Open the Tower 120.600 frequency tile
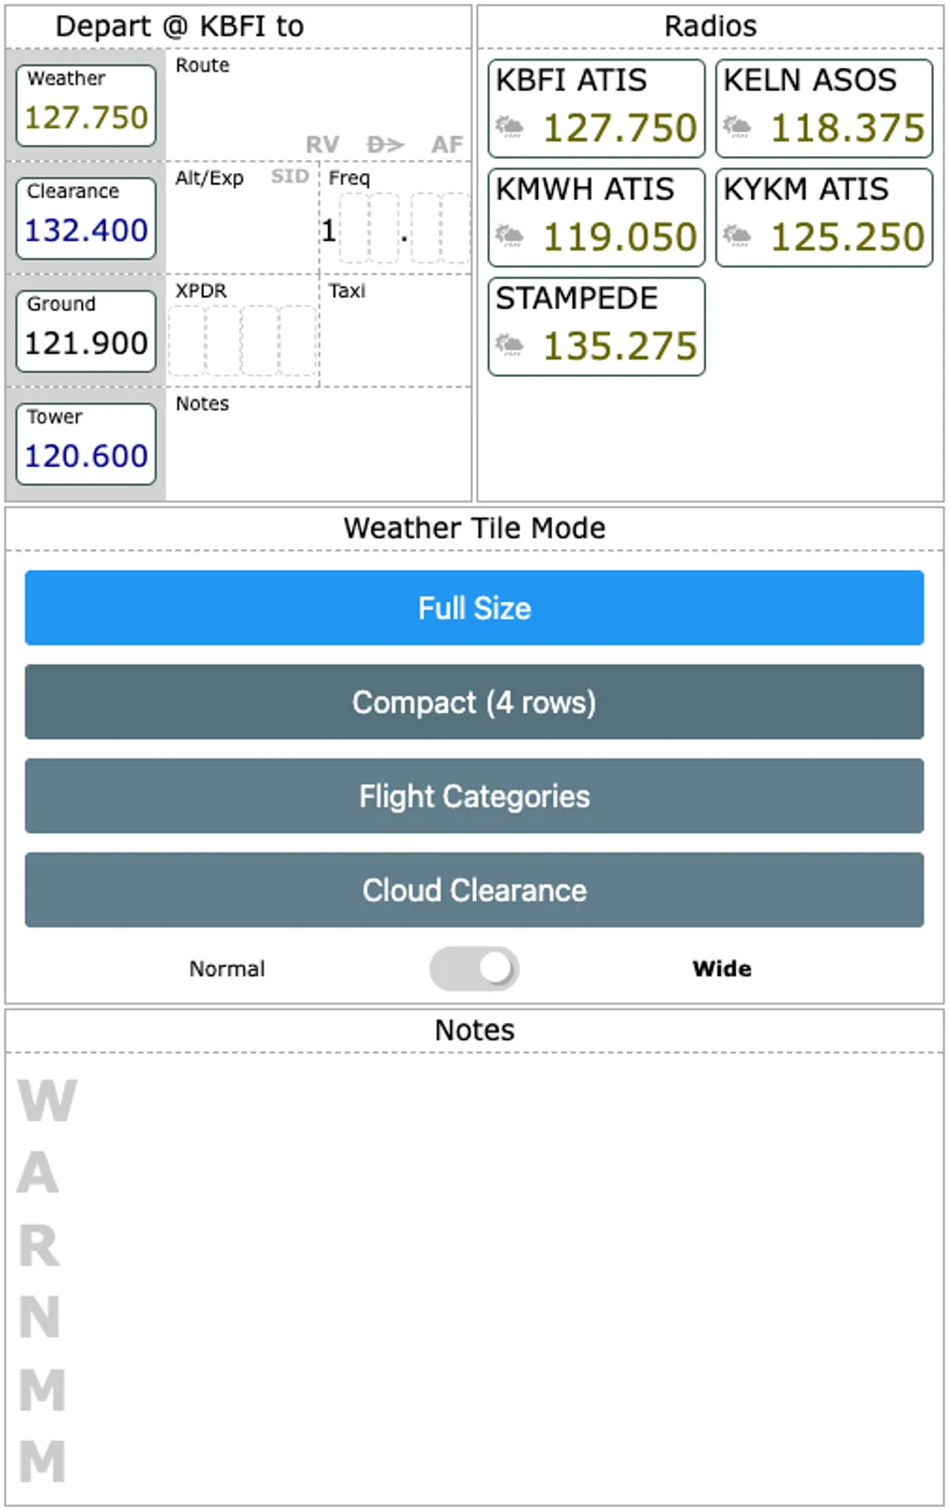 pyautogui.click(x=86, y=443)
